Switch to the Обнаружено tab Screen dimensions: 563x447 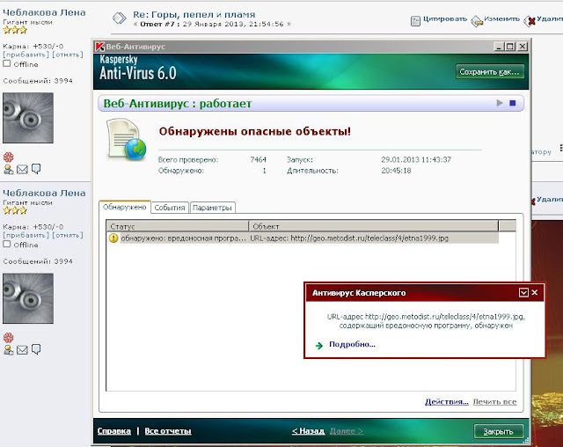tap(124, 207)
